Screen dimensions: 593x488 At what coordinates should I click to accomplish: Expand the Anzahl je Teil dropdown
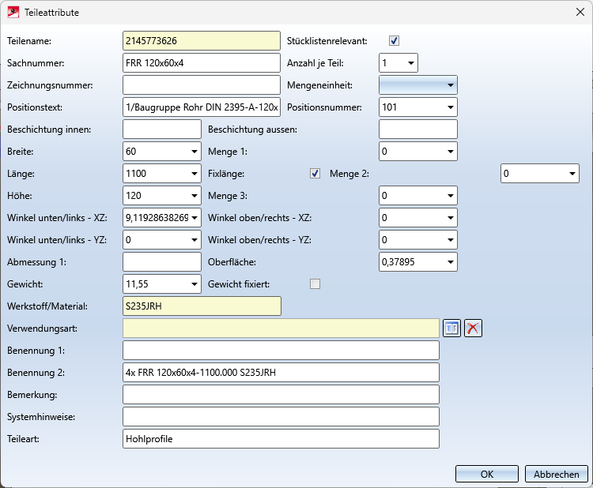(x=410, y=63)
